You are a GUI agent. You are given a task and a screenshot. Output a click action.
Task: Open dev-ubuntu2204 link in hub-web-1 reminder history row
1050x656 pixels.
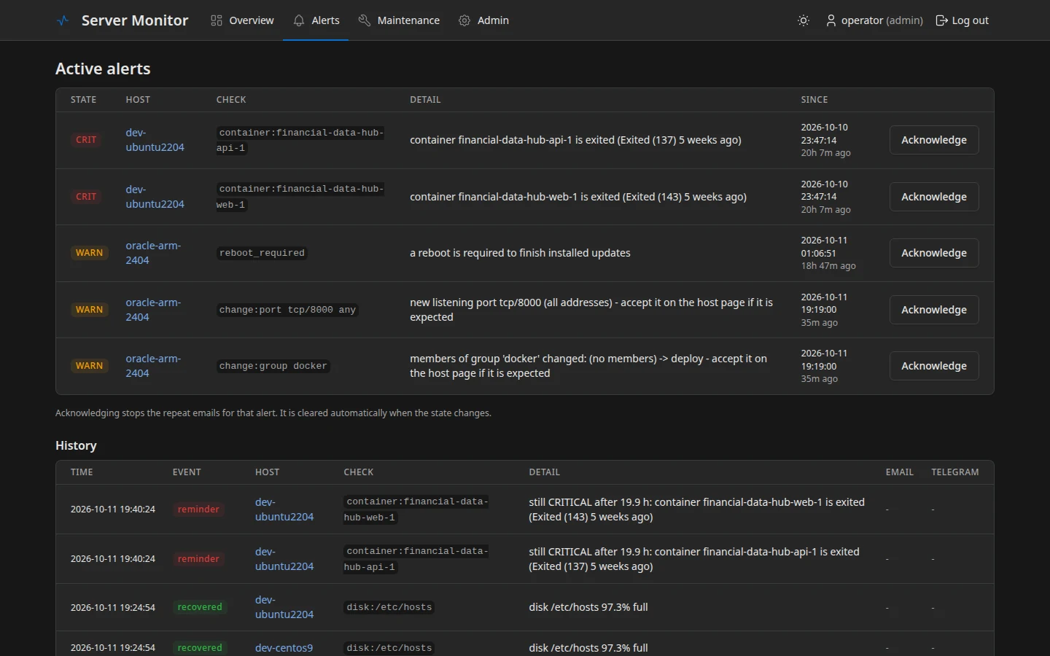coord(284,509)
